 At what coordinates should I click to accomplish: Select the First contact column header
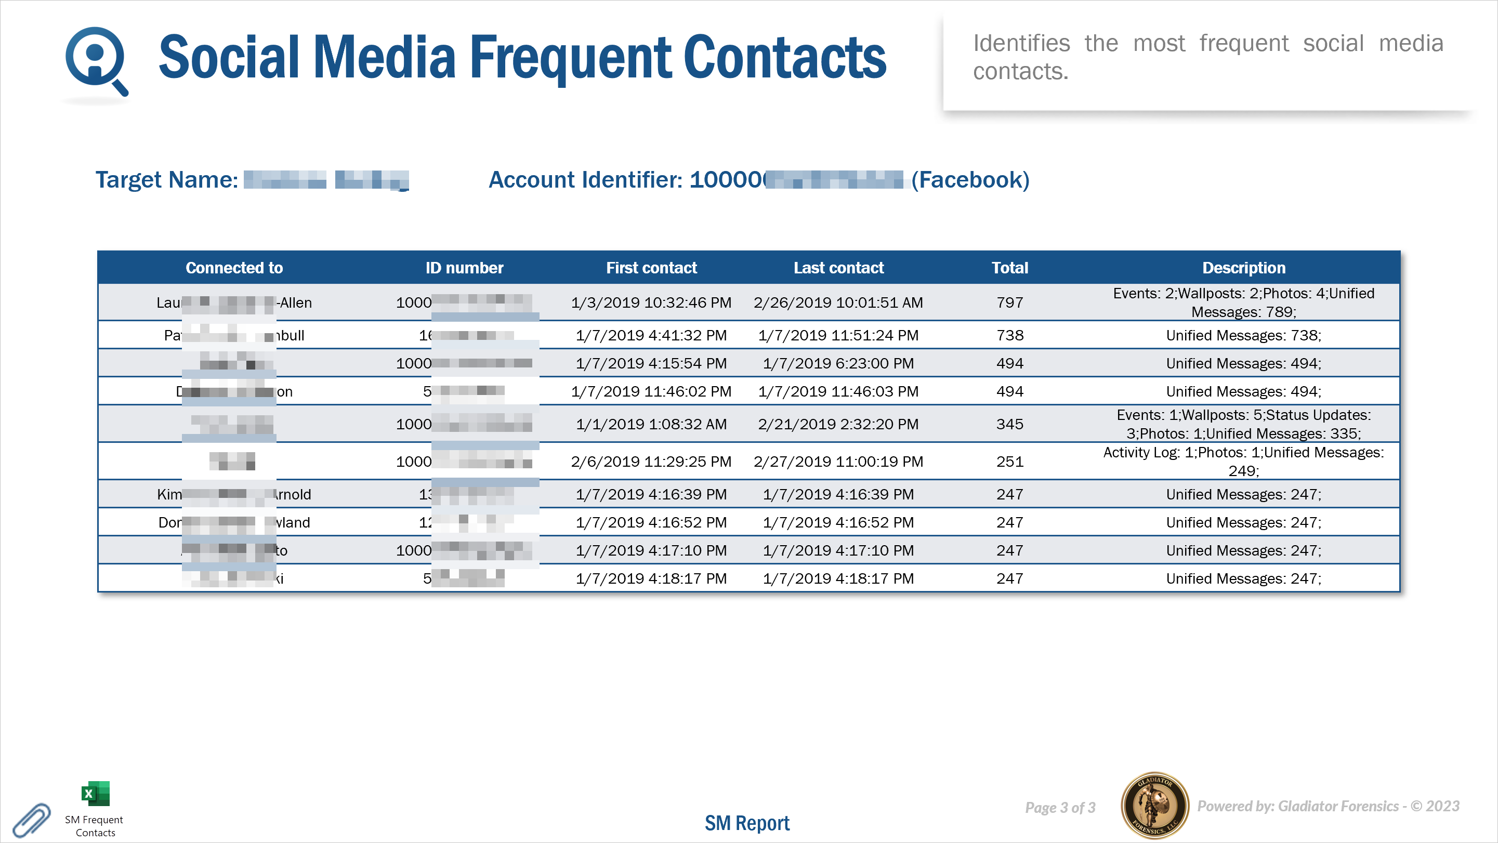[x=651, y=268]
